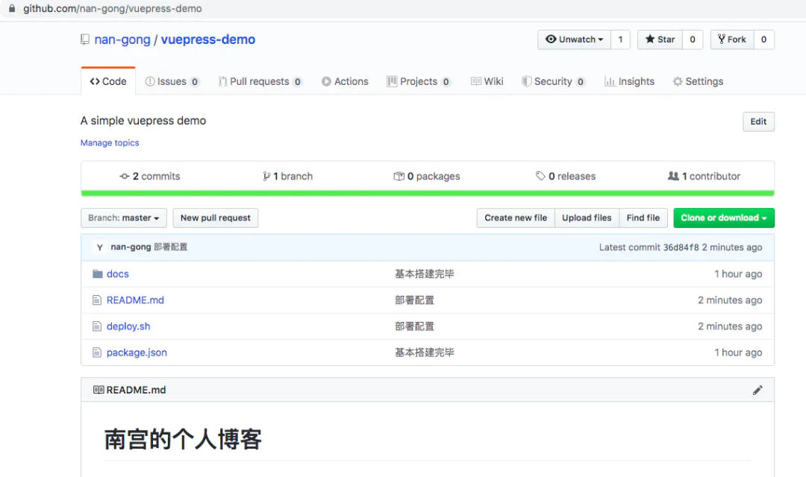Click the green language bar
Viewport: 806px width, 477px height.
click(428, 194)
